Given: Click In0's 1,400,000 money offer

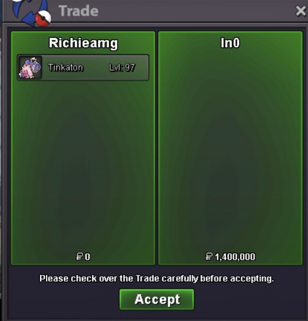Looking at the screenshot, I should (235, 257).
